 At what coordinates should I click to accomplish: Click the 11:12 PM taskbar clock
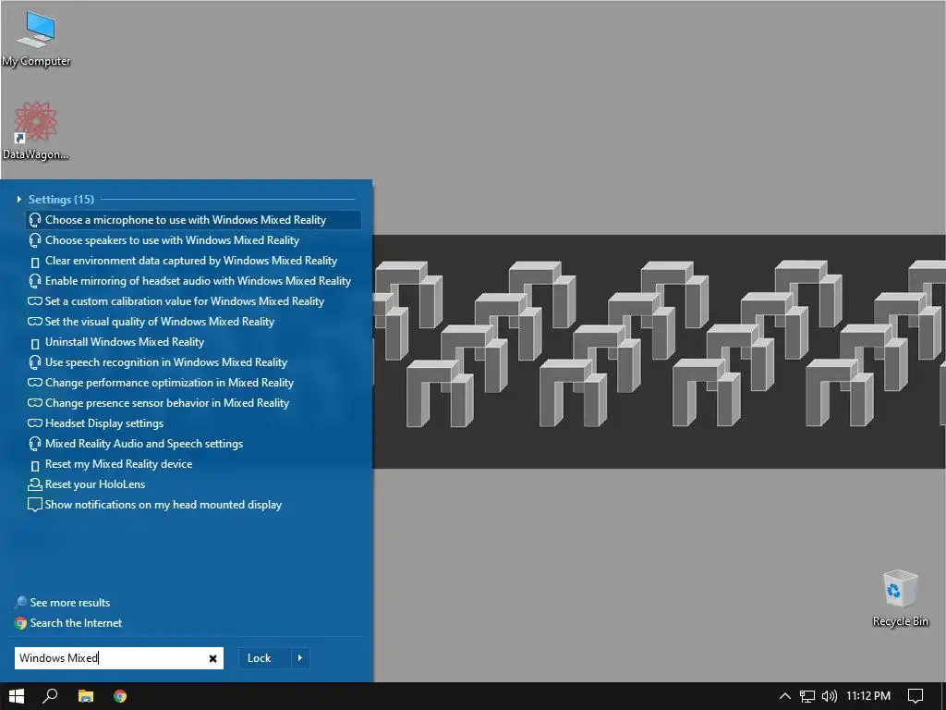coord(868,696)
